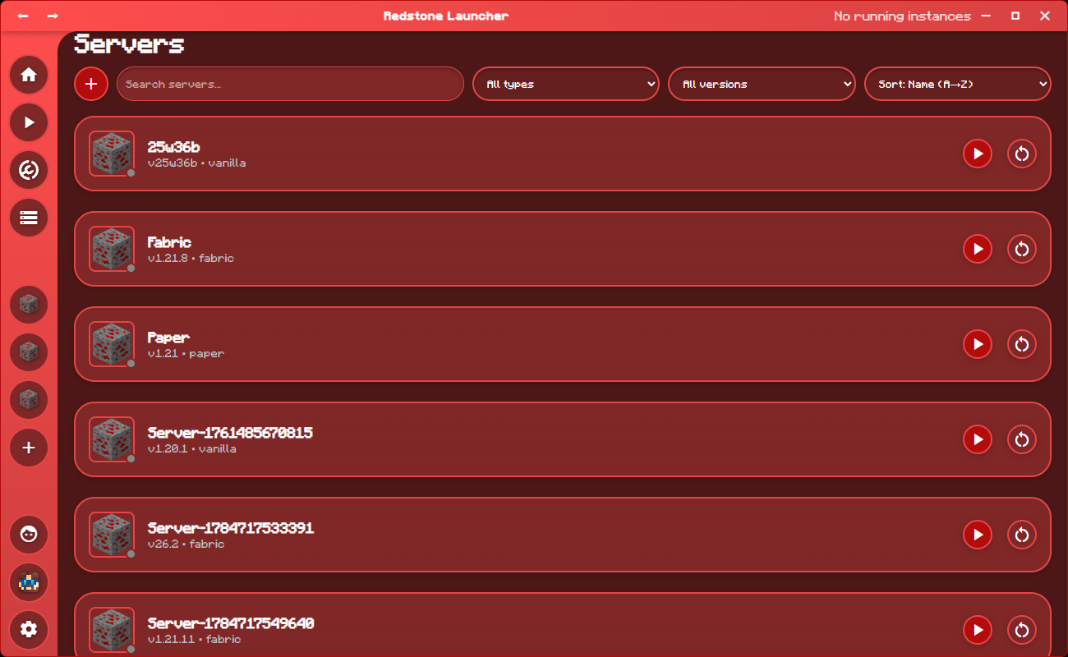Start Server-1784717533391
The width and height of the screenshot is (1068, 657).
tap(978, 535)
